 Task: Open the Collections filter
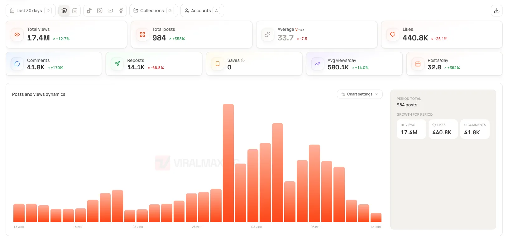(x=154, y=11)
